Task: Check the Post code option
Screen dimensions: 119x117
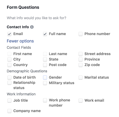Action: [45, 65]
